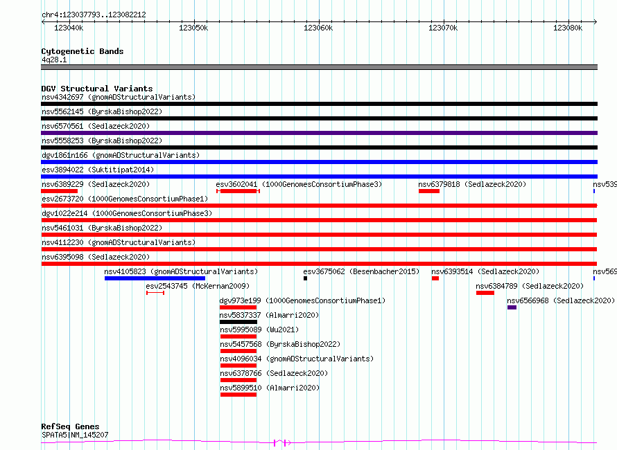Click the blue bar of nsv4105823

pyautogui.click(x=155, y=278)
